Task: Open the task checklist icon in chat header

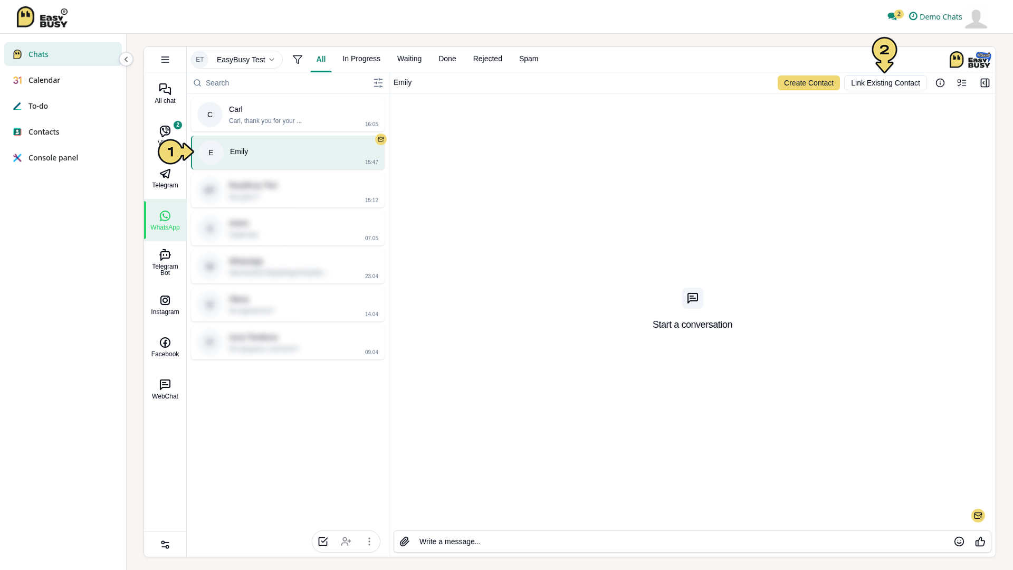Action: click(x=962, y=83)
